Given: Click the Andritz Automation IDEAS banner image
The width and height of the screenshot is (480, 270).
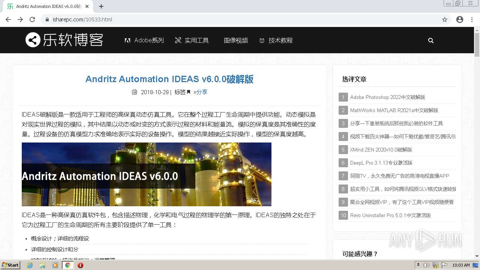Looking at the screenshot, I should 147,174.
